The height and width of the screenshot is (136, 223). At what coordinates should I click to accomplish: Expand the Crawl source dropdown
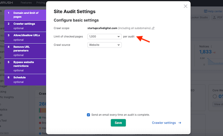coord(104,45)
